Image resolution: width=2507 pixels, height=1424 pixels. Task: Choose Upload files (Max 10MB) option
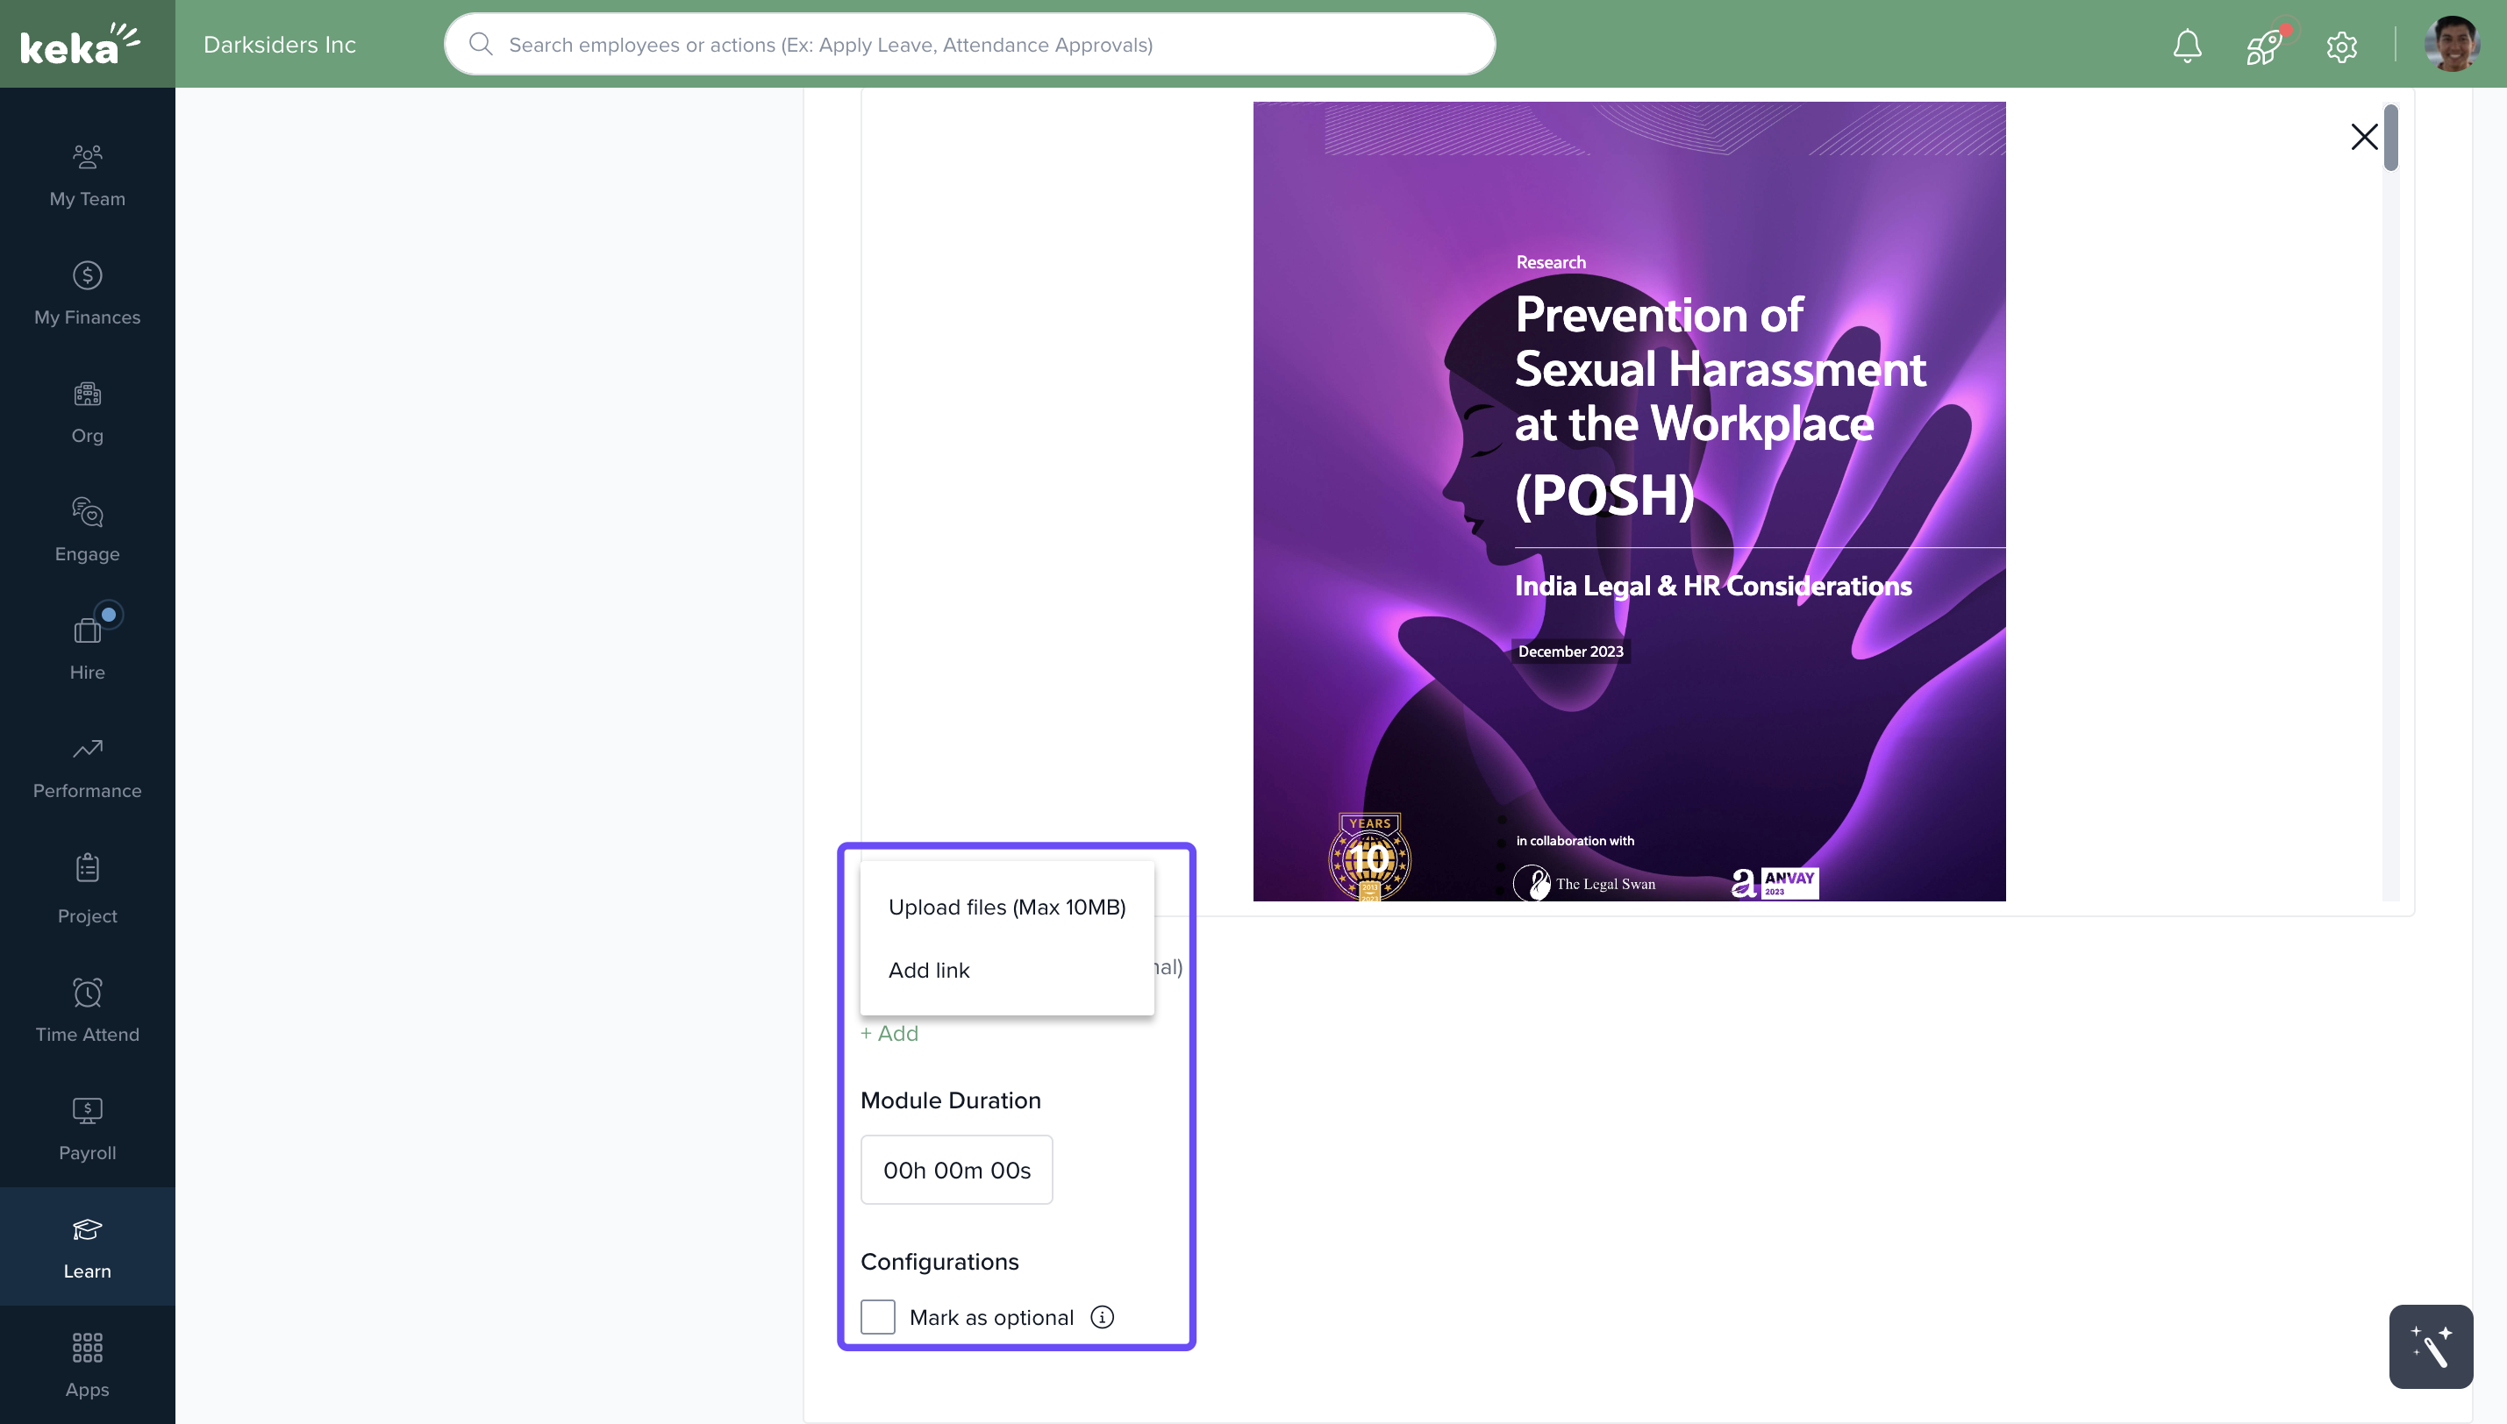[x=1006, y=907]
